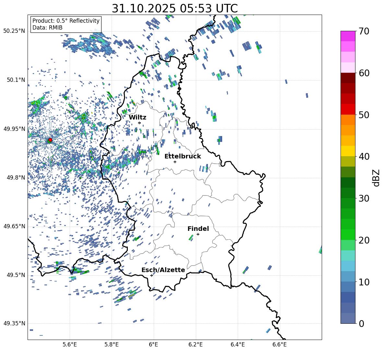Pick the bright red colorbar segment above 50
This screenshot has height=351, width=384.
(x=348, y=109)
